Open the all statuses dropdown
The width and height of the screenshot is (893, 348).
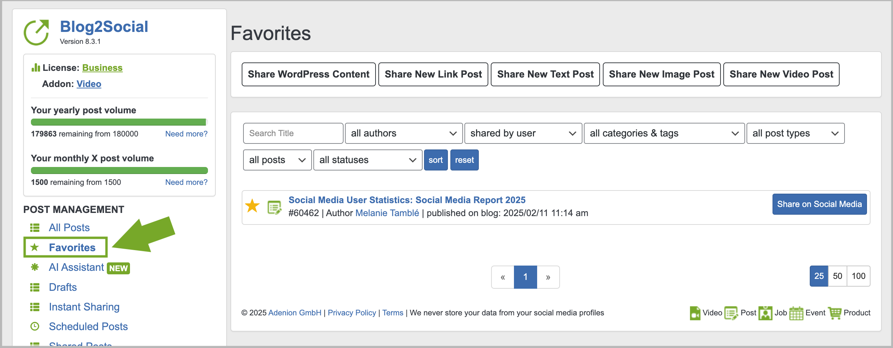(367, 160)
